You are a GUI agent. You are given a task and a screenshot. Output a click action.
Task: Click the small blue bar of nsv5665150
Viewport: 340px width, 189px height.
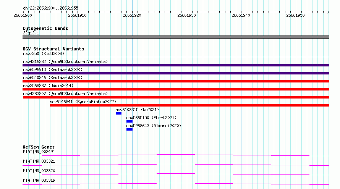coord(130,121)
